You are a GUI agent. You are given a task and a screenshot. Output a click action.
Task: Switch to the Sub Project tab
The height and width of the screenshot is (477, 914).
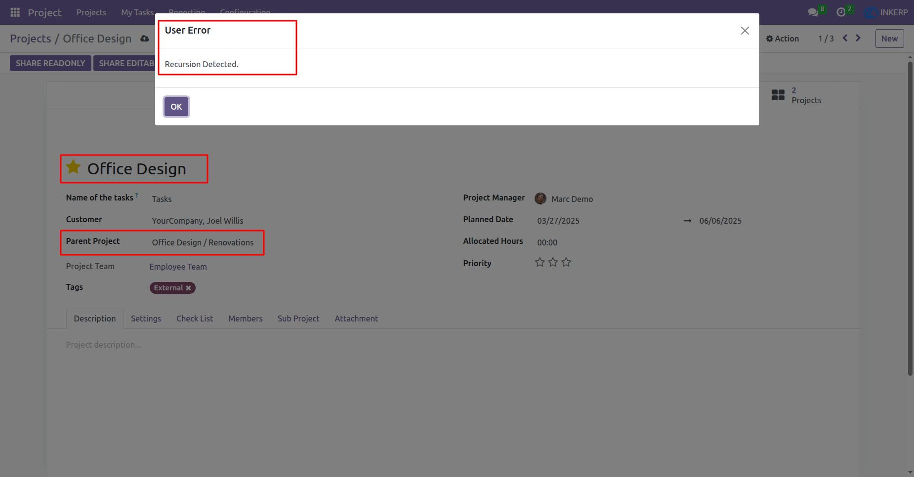coord(298,318)
